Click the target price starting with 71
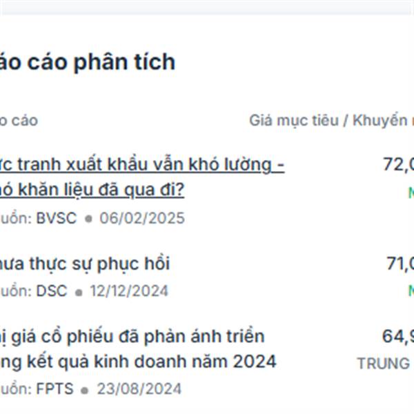This screenshot has height=414, width=414. click(x=400, y=264)
